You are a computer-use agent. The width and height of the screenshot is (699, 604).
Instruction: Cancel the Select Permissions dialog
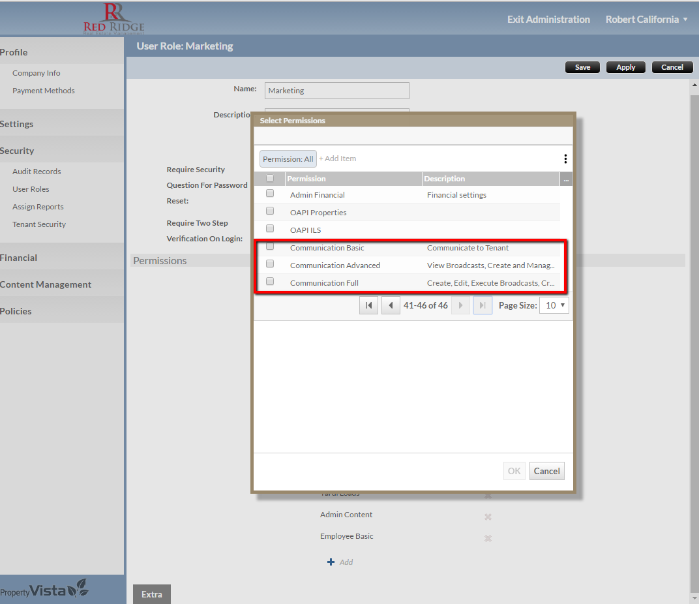[546, 471]
